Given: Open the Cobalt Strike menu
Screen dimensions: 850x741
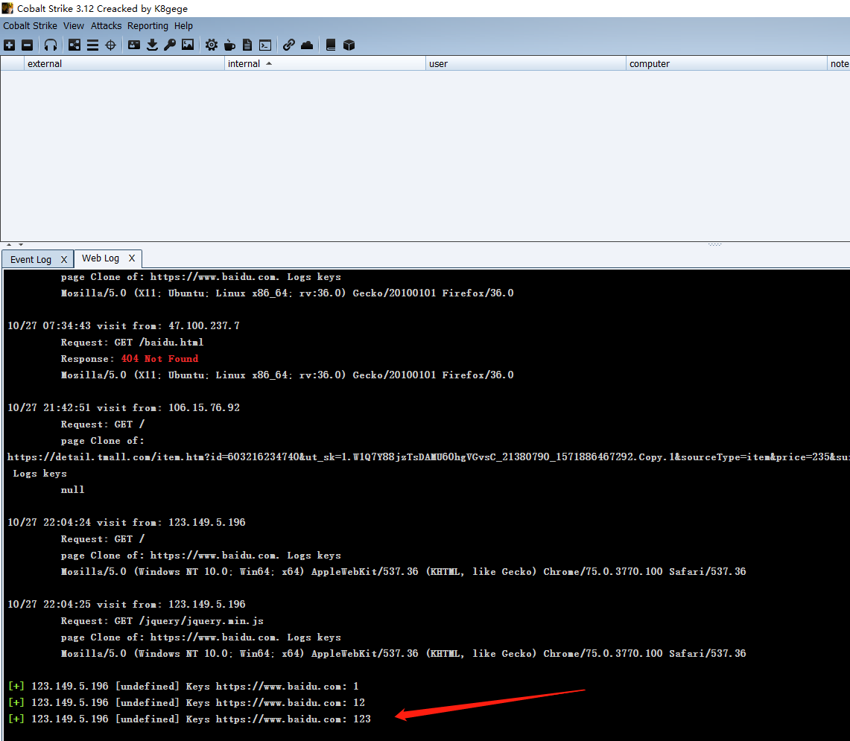Looking at the screenshot, I should [x=30, y=25].
